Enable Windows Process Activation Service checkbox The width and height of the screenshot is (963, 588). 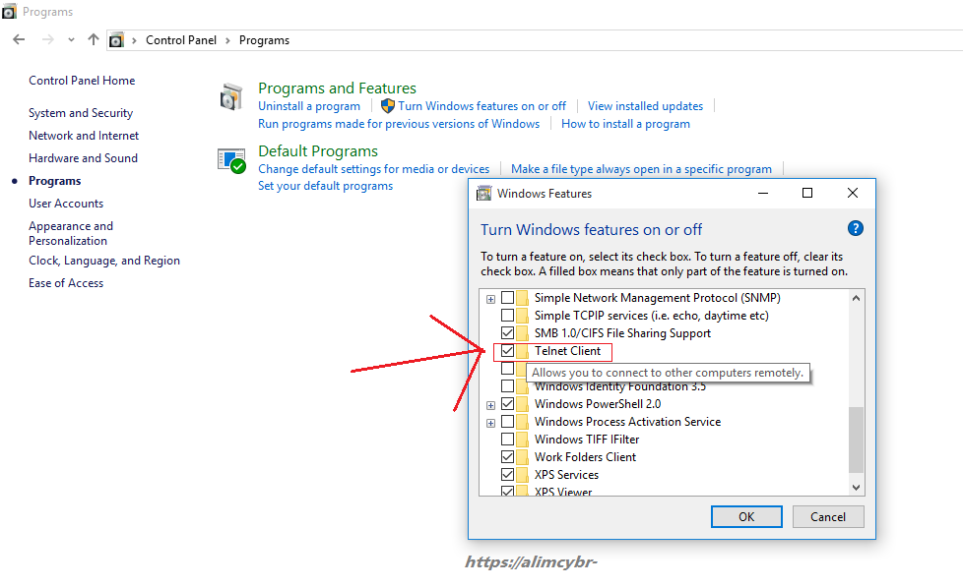pyautogui.click(x=507, y=422)
